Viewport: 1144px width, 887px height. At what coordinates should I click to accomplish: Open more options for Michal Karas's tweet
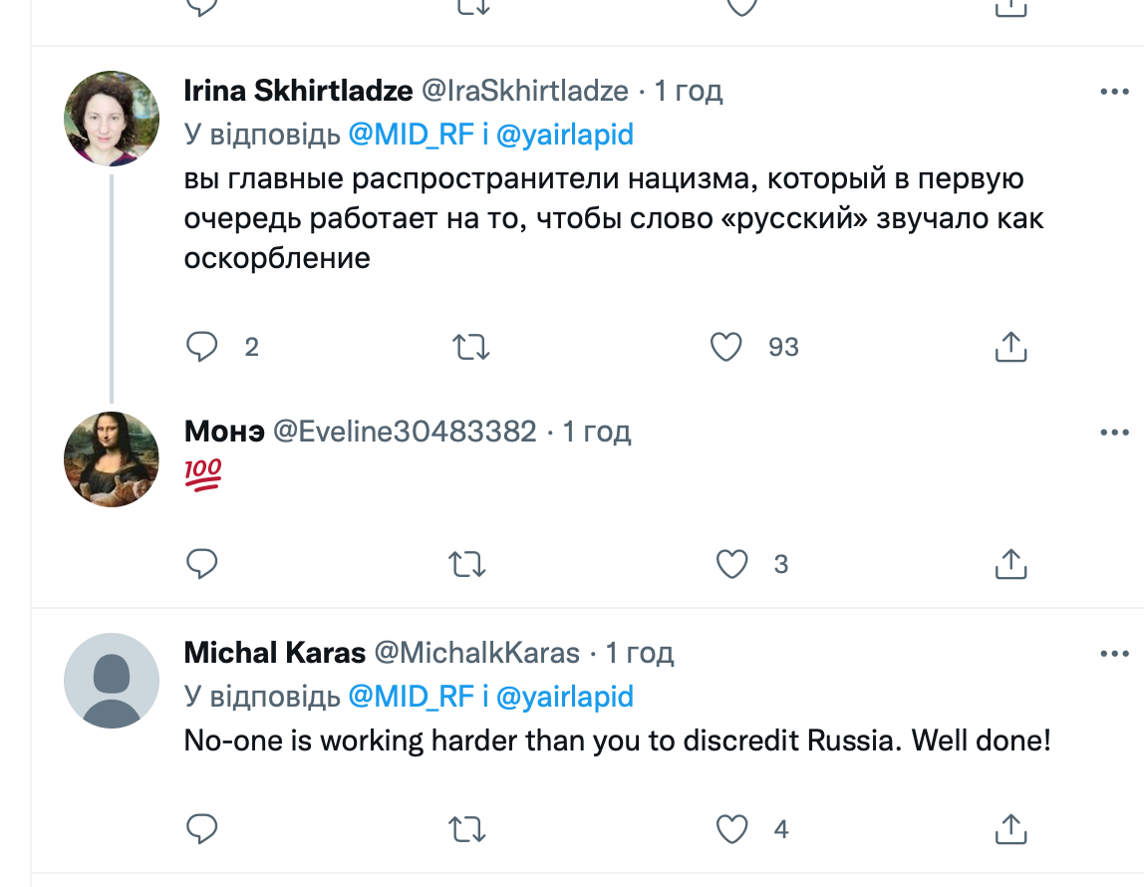click(x=1112, y=654)
